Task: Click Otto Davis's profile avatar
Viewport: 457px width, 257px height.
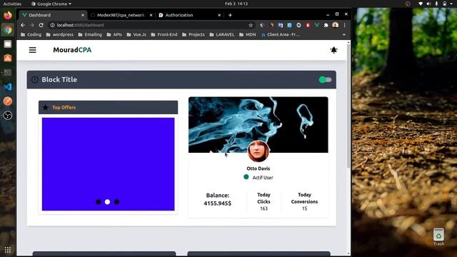Action: [258, 151]
